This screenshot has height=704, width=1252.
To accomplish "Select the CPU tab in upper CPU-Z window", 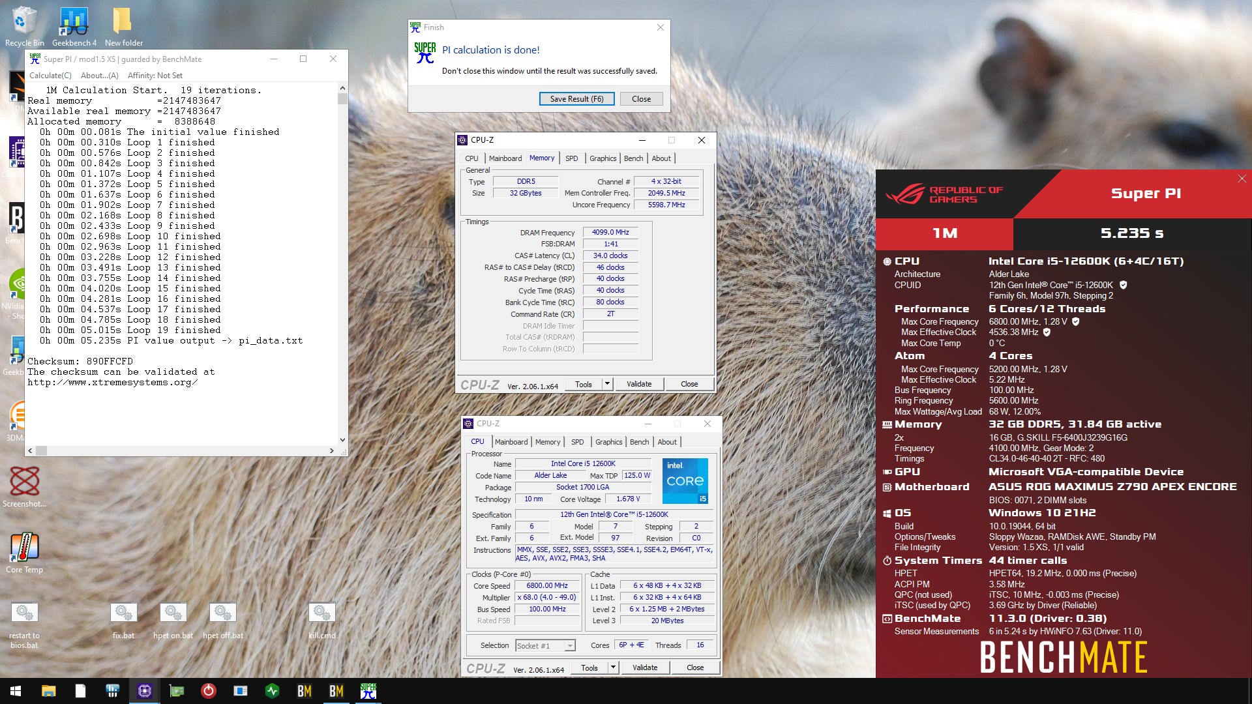I will 471,158.
